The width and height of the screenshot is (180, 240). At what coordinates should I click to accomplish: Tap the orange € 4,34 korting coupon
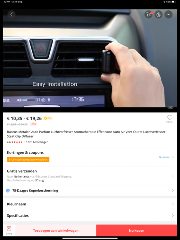click(x=28, y=160)
